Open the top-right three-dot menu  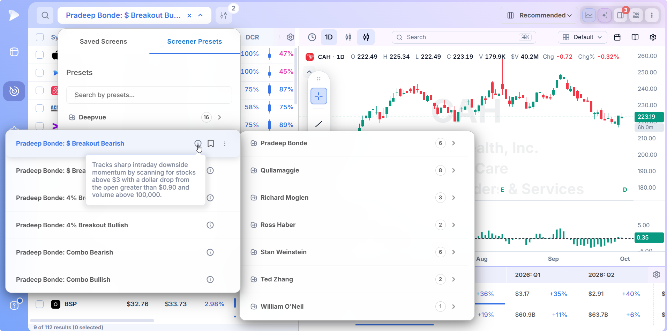click(x=652, y=15)
